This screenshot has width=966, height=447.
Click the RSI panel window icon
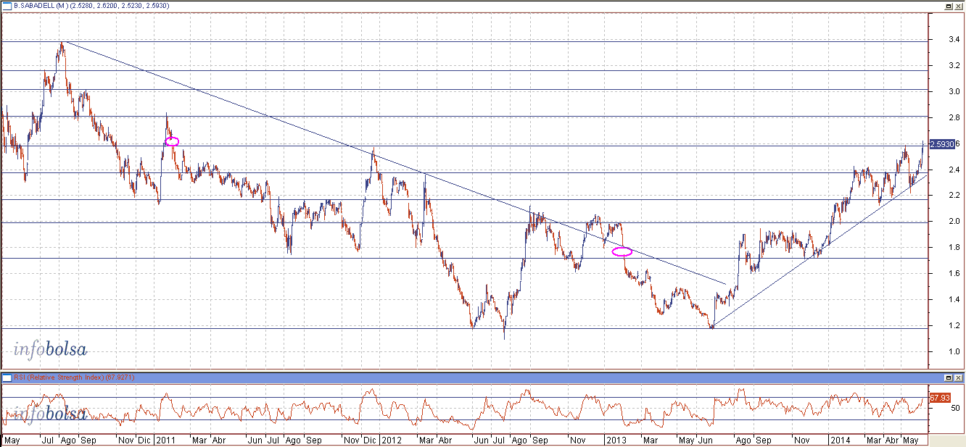pos(6,377)
